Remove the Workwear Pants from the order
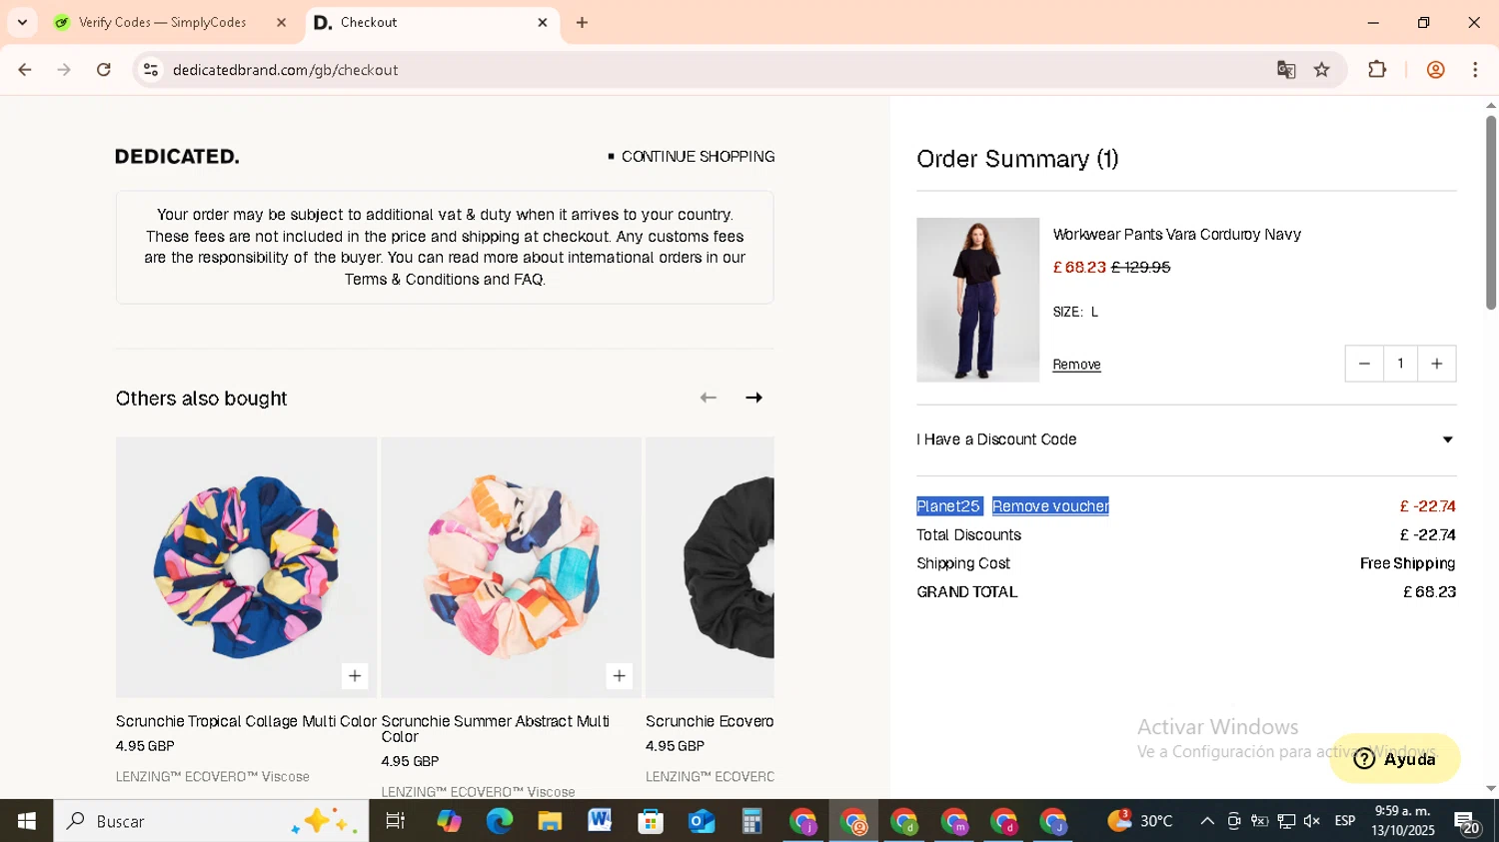Screen dimensions: 1499x842 point(1076,365)
